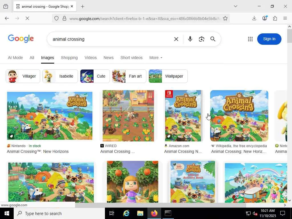Viewport: 292px width, 219px height.
Task: Start voice search with the microphone icon
Action: point(190,39)
